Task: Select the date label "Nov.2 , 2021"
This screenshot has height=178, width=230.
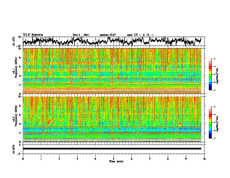Action: pos(81,35)
